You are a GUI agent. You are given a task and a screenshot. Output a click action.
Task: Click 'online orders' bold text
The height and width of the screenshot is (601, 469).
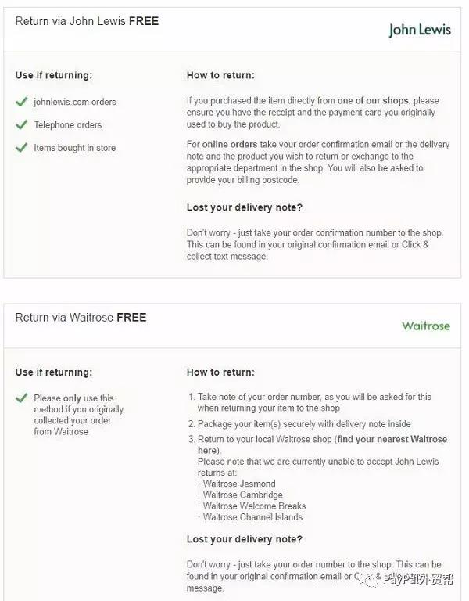pyautogui.click(x=230, y=145)
